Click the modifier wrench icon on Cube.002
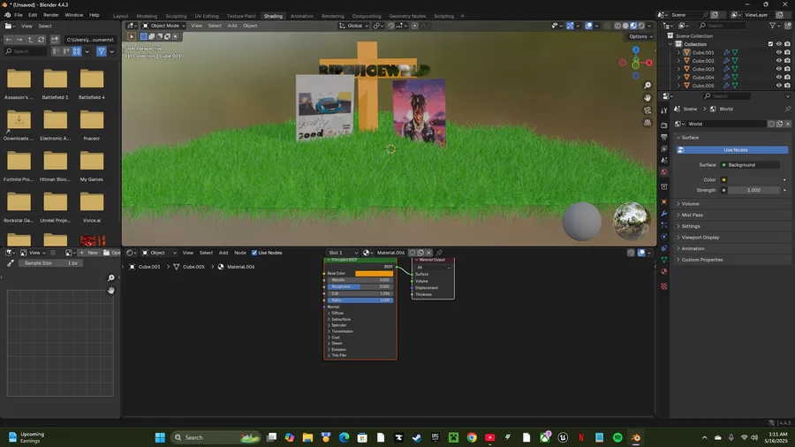Image resolution: width=795 pixels, height=447 pixels. pos(726,61)
